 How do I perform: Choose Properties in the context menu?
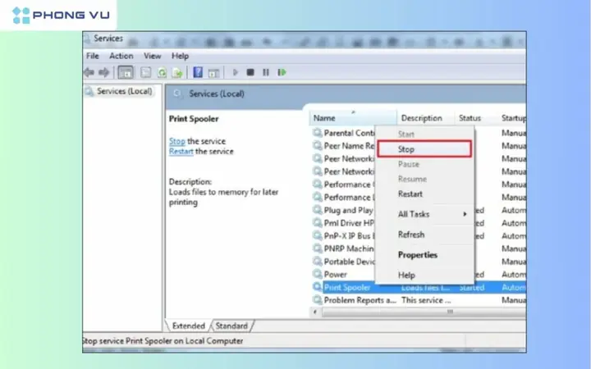pos(424,255)
